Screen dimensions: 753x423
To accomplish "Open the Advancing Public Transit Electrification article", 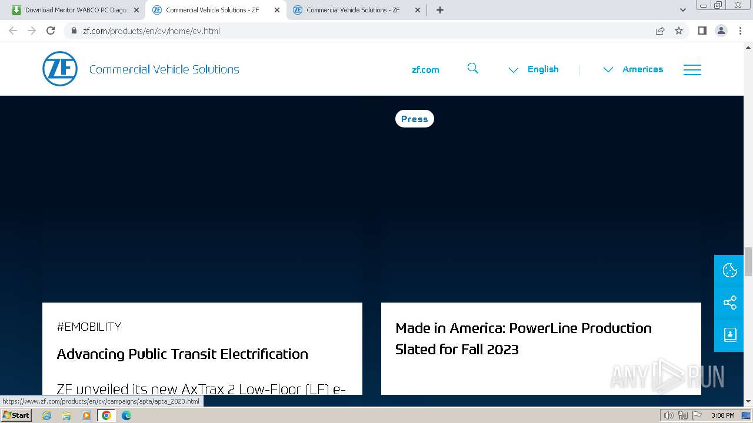I will 182,354.
